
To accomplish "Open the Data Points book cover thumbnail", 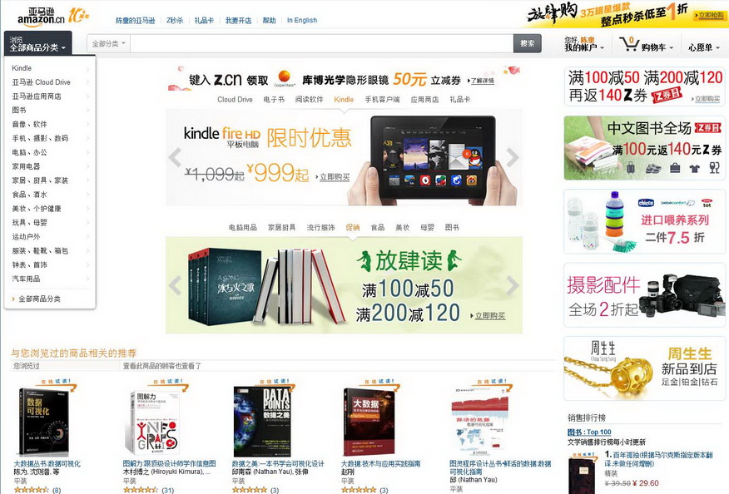I will (262, 422).
